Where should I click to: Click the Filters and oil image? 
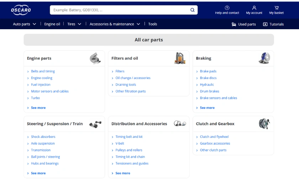[180, 58]
